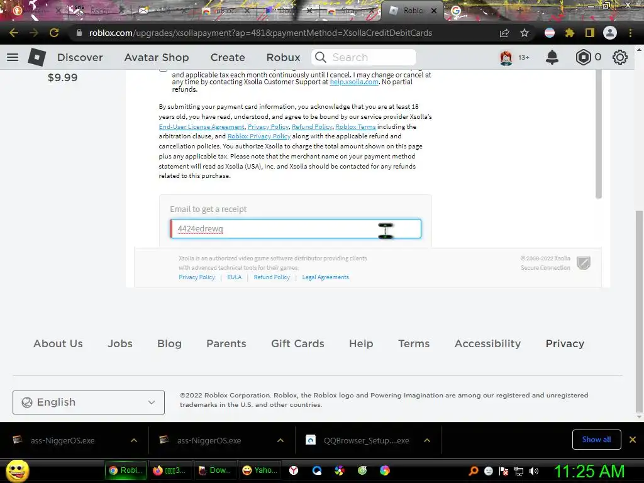Tick the monthly subscription agreement checkbox
This screenshot has height=483, width=644.
[x=163, y=69]
